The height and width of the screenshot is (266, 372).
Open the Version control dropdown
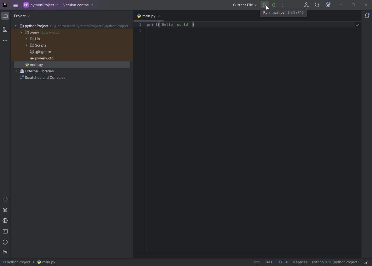pos(78,5)
